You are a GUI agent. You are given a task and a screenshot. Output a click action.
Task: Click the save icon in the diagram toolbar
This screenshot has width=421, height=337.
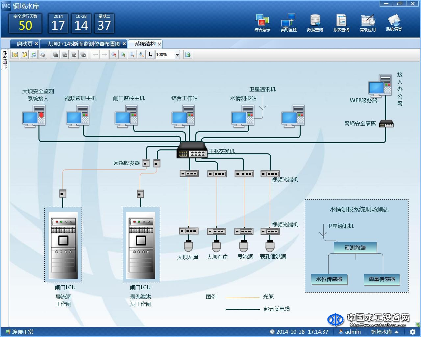(34, 55)
